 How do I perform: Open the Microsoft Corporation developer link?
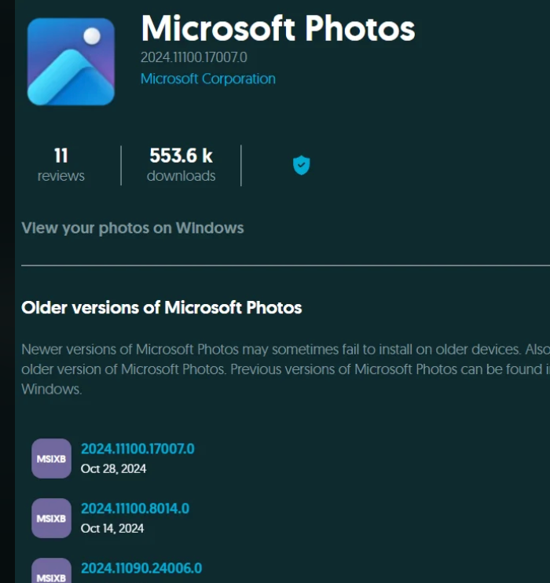pyautogui.click(x=208, y=79)
